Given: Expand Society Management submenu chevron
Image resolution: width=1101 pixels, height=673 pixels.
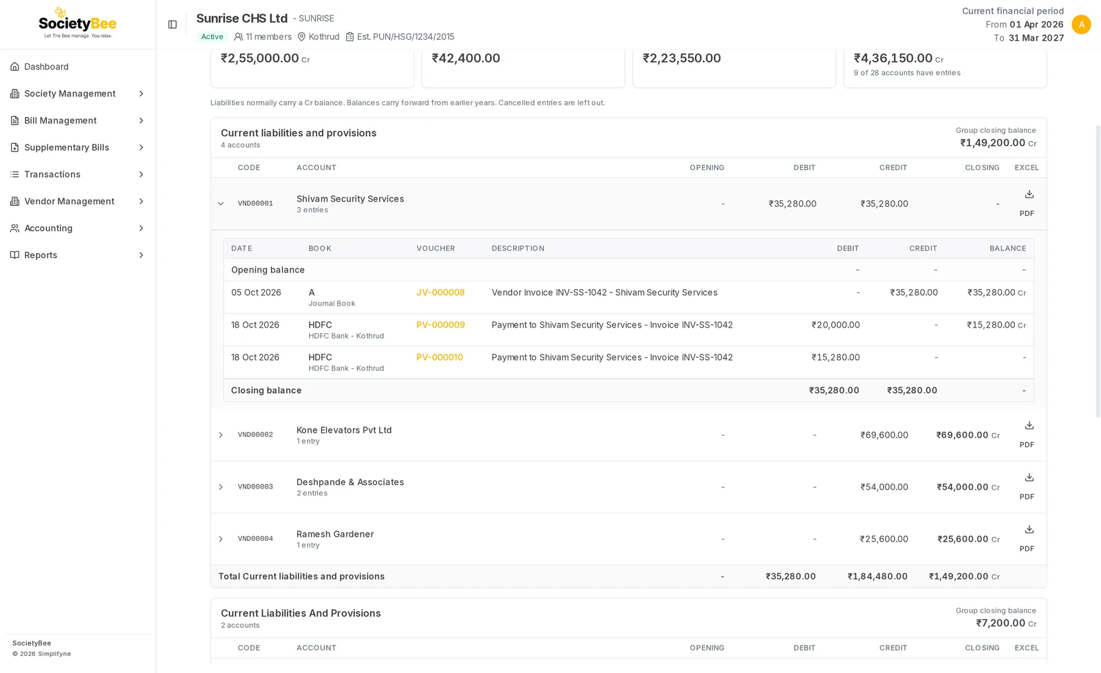Looking at the screenshot, I should (141, 94).
